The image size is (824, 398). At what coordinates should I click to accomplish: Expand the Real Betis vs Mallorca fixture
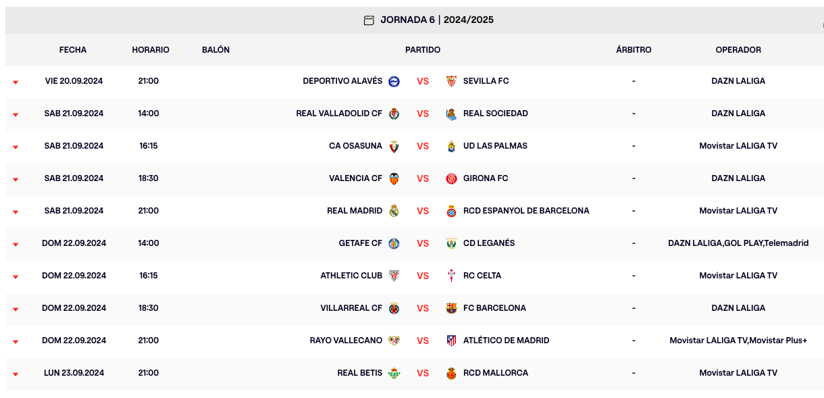point(15,372)
